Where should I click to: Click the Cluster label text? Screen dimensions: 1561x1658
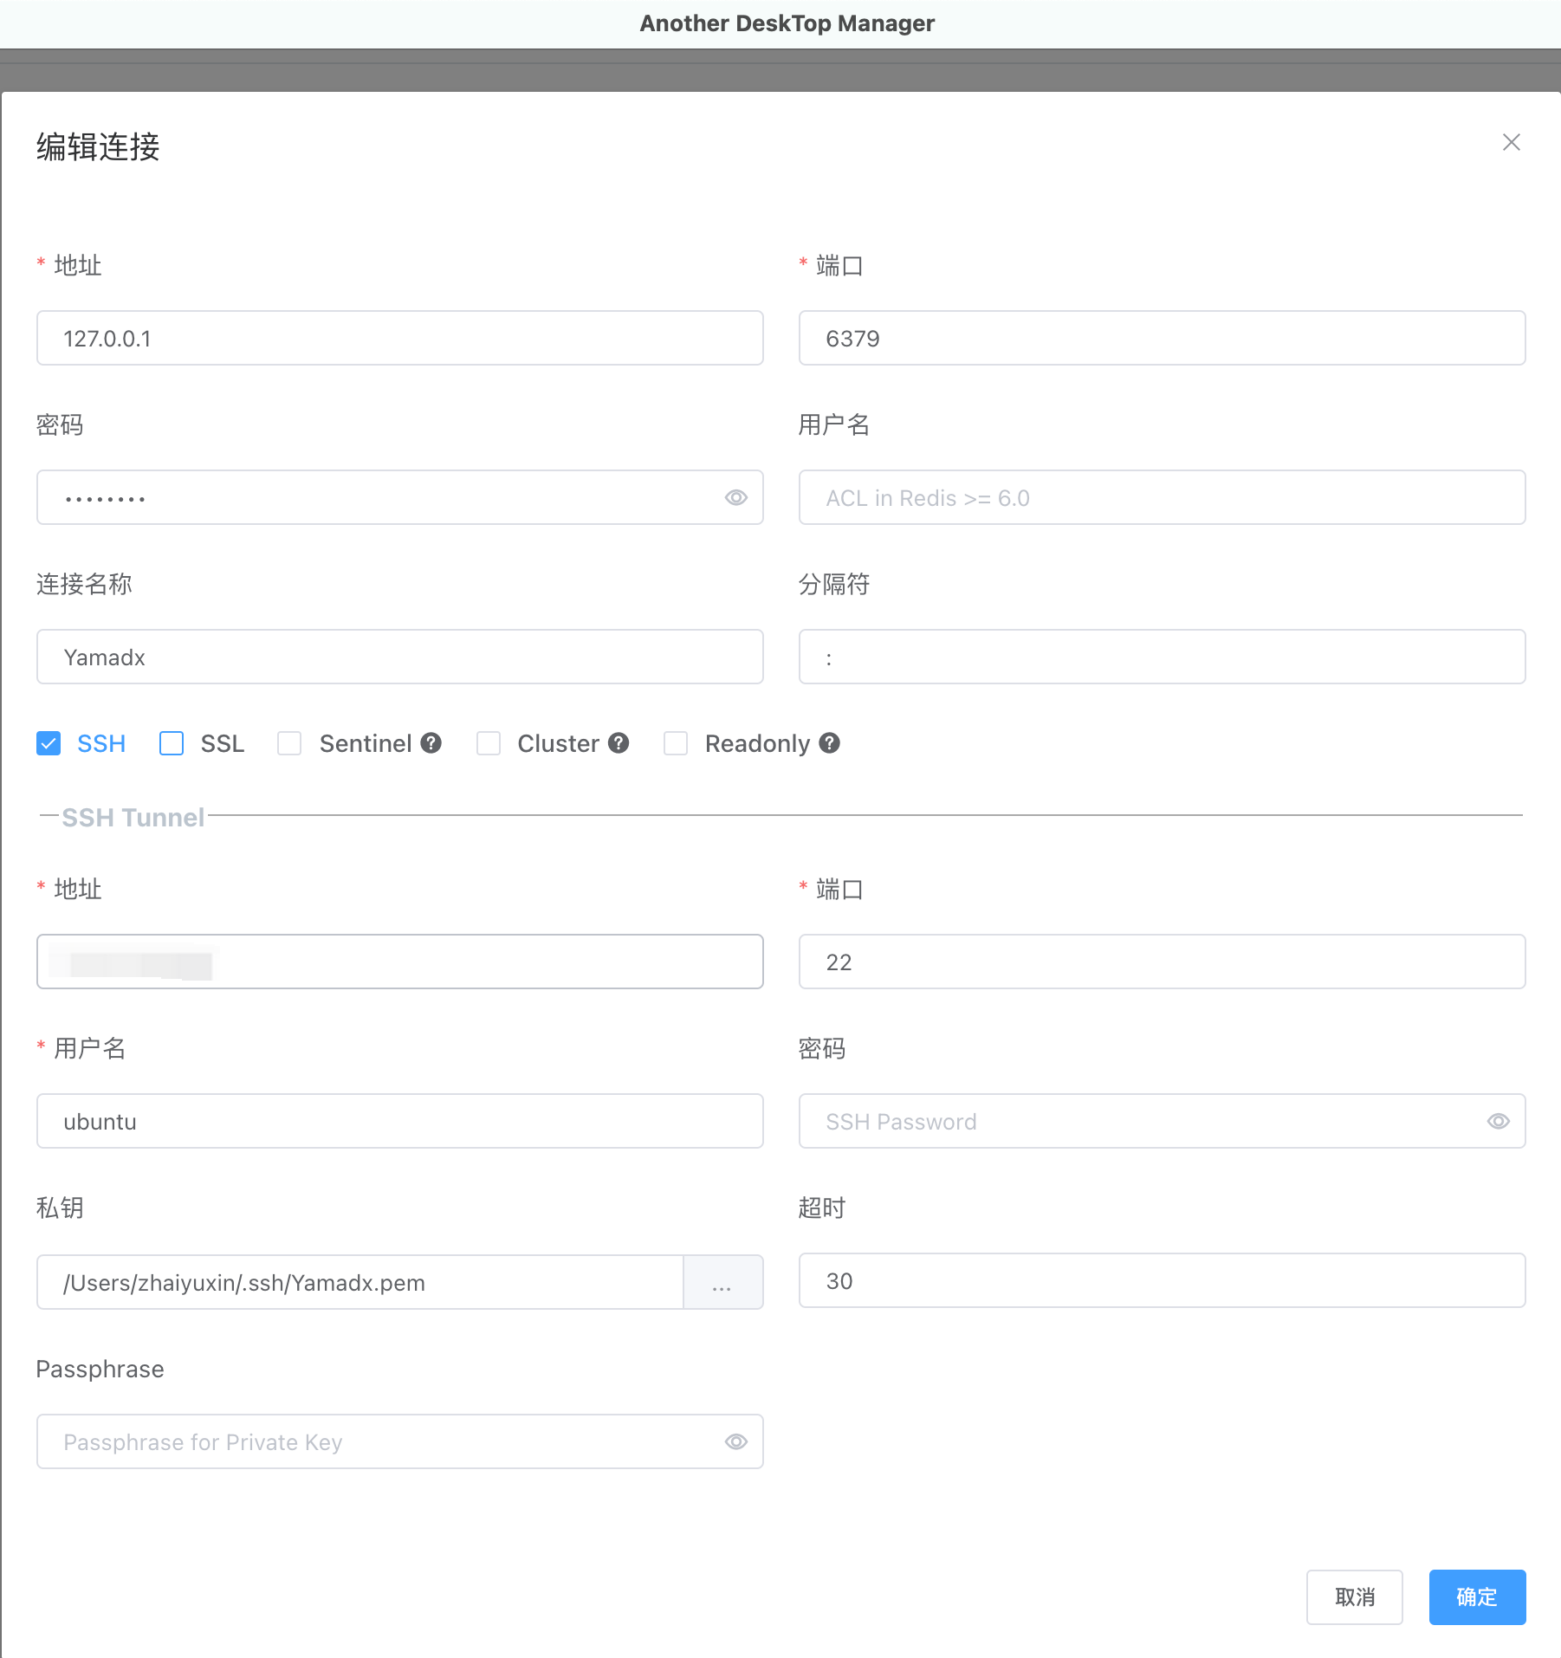click(x=559, y=743)
